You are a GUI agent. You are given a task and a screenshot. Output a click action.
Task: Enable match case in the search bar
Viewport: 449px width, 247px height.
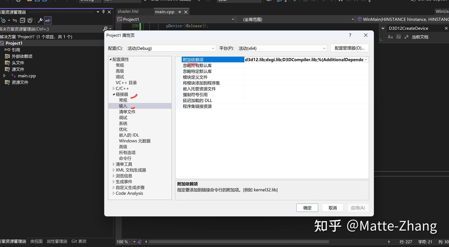tap(390, 37)
